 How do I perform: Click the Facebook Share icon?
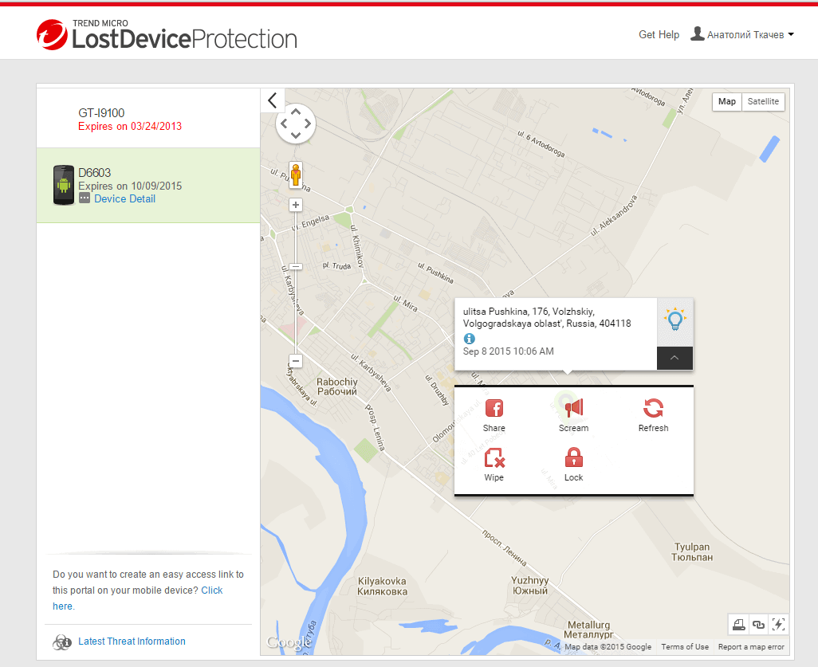[494, 408]
